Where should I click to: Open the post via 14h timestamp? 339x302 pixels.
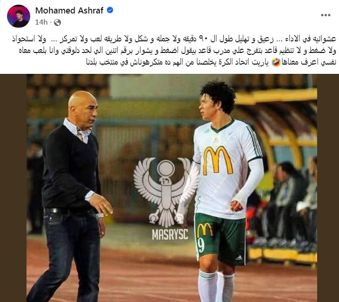pos(41,22)
